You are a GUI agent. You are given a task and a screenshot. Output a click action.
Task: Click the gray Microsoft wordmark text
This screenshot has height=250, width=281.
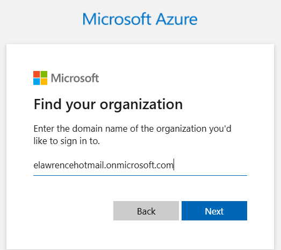(x=75, y=78)
